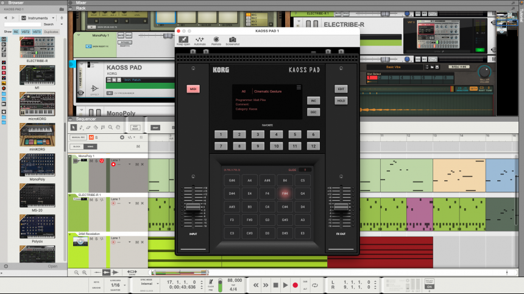Select the Magnify tool in sequencer

coord(110,127)
